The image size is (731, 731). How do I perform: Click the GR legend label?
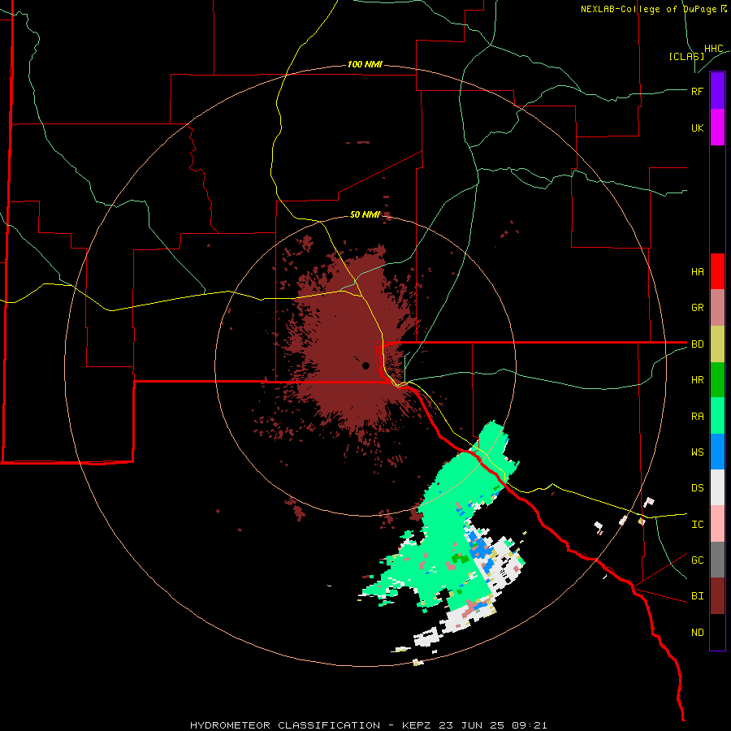[697, 308]
